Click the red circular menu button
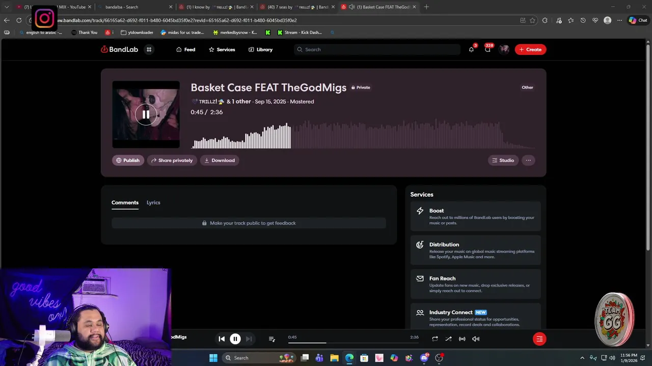This screenshot has width=652, height=366. [539, 339]
